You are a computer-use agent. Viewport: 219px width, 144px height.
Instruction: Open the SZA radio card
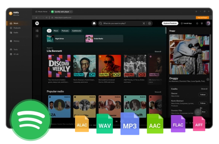pos(59,106)
